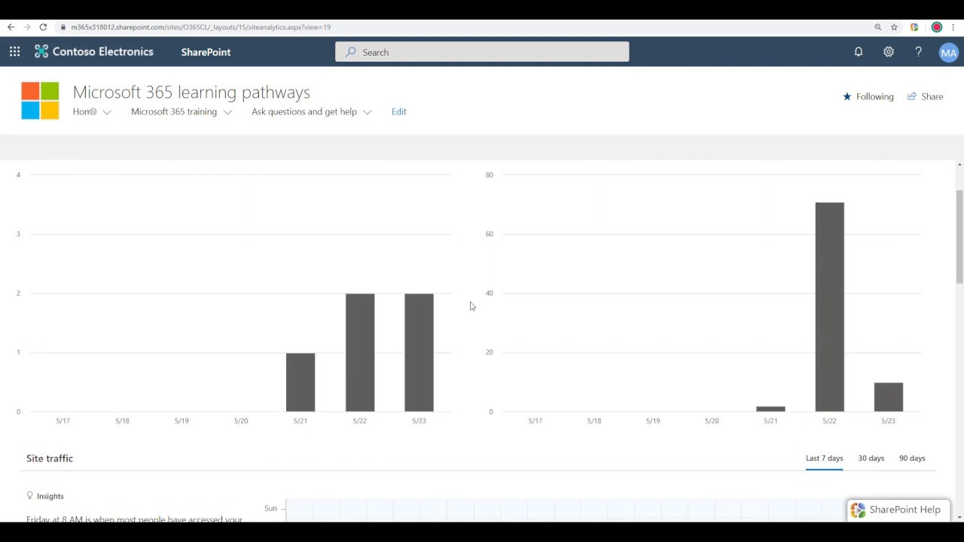Click the browser forward arrow
Image resolution: width=964 pixels, height=542 pixels.
point(26,27)
